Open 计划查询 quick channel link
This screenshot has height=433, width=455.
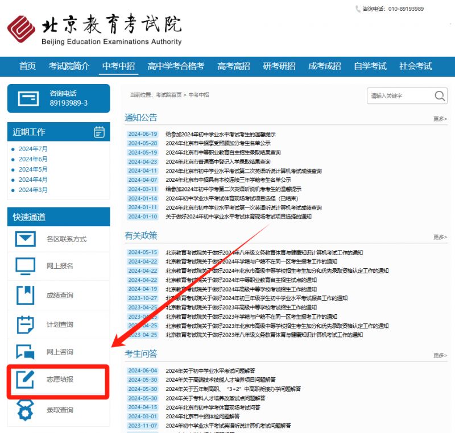coord(60,324)
